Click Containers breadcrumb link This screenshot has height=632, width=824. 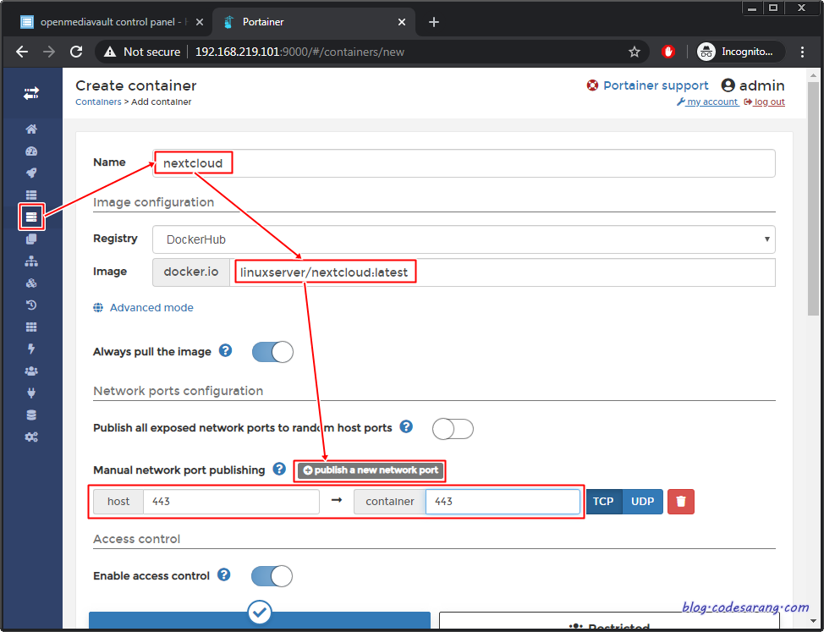tap(98, 102)
